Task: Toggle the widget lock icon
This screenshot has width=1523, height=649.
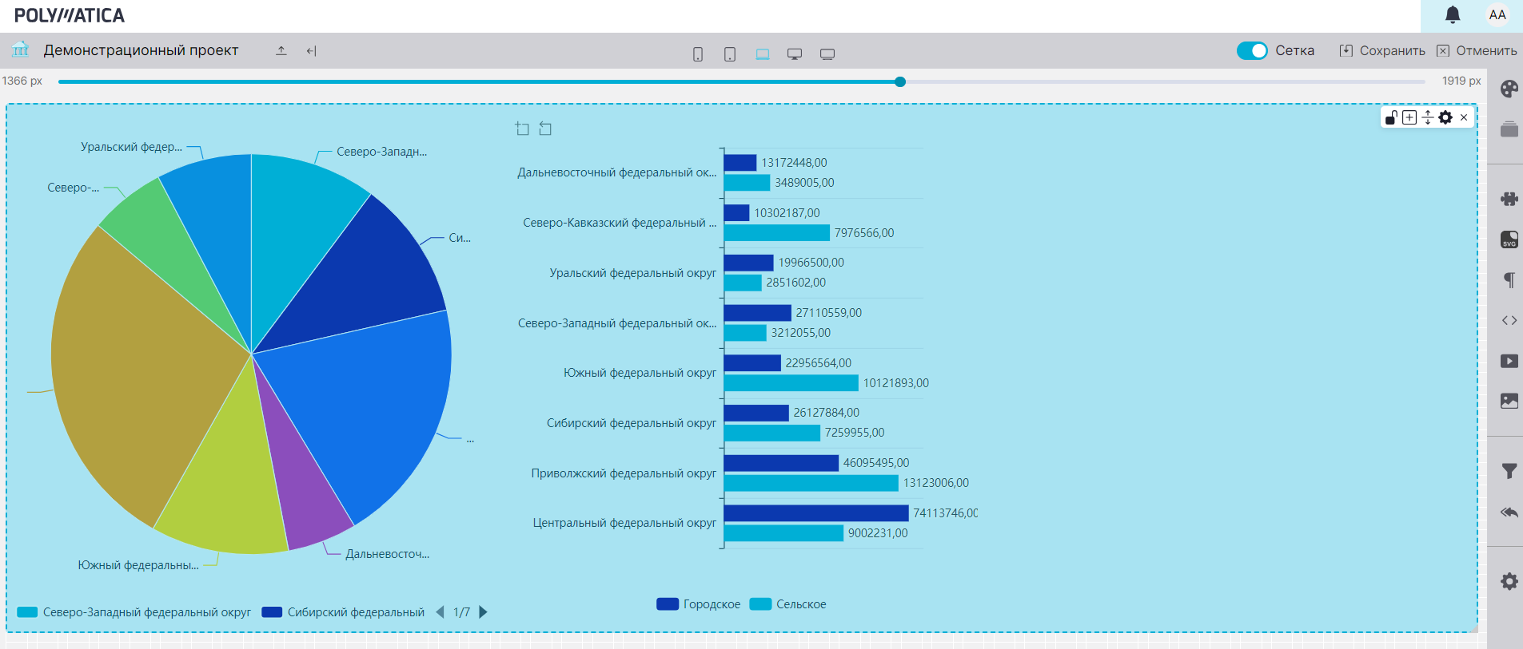Action: 1391,117
